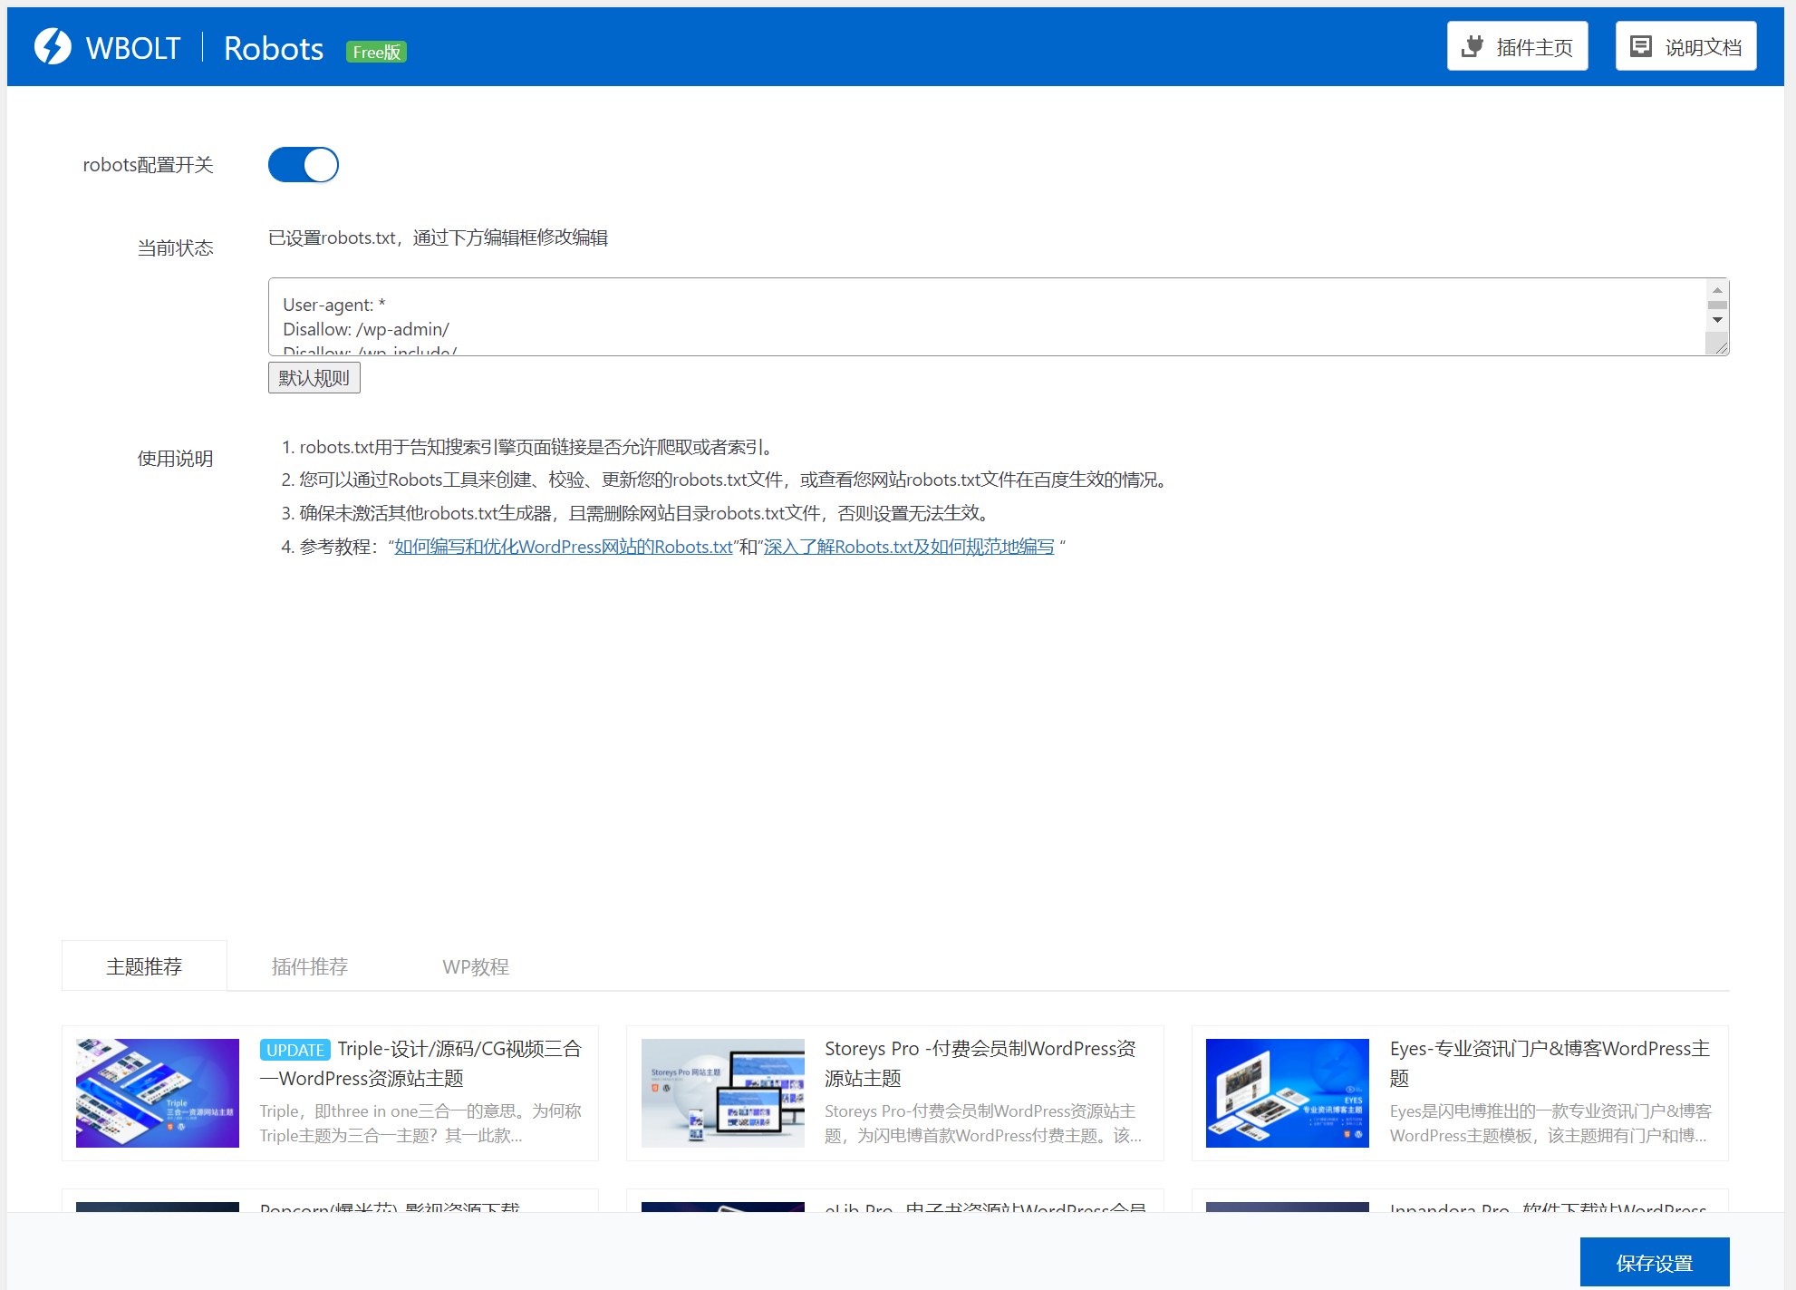The height and width of the screenshot is (1290, 1796).
Task: Click inside the robots.txt rules text box
Action: (x=906, y=317)
